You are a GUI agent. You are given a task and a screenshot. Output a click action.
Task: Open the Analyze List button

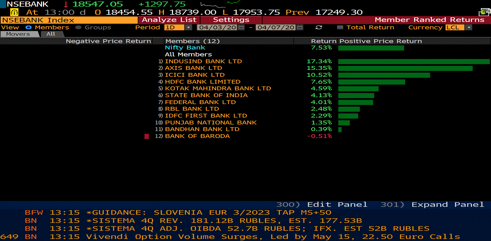click(x=169, y=20)
